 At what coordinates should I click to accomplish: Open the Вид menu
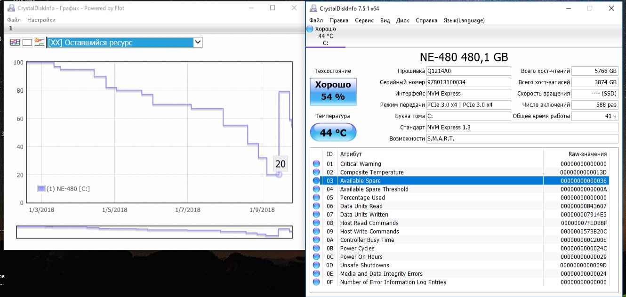pos(385,20)
